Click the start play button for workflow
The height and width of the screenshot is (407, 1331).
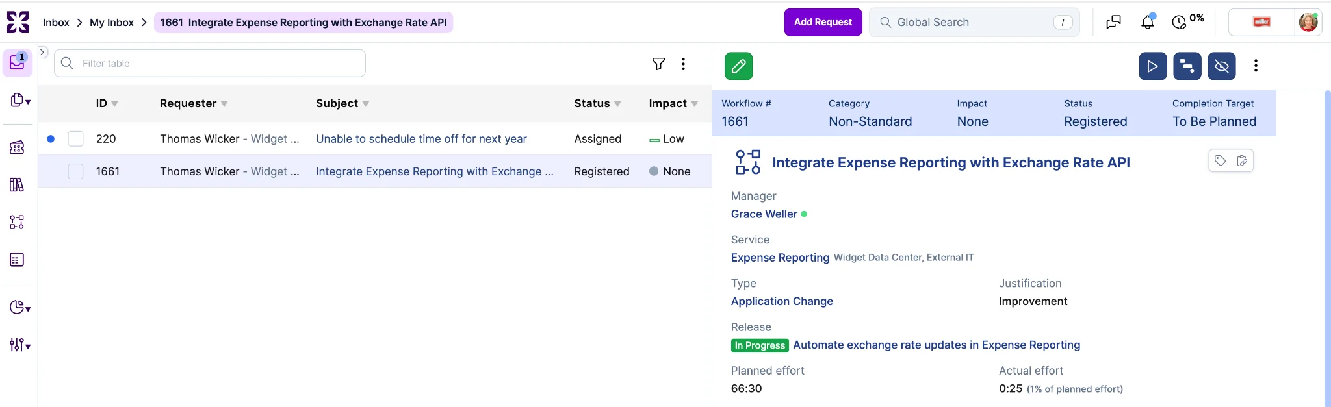click(1153, 66)
